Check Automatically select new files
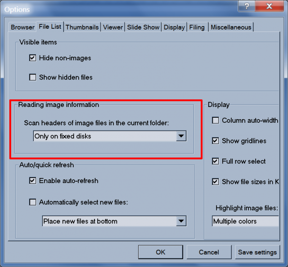 coord(33,202)
